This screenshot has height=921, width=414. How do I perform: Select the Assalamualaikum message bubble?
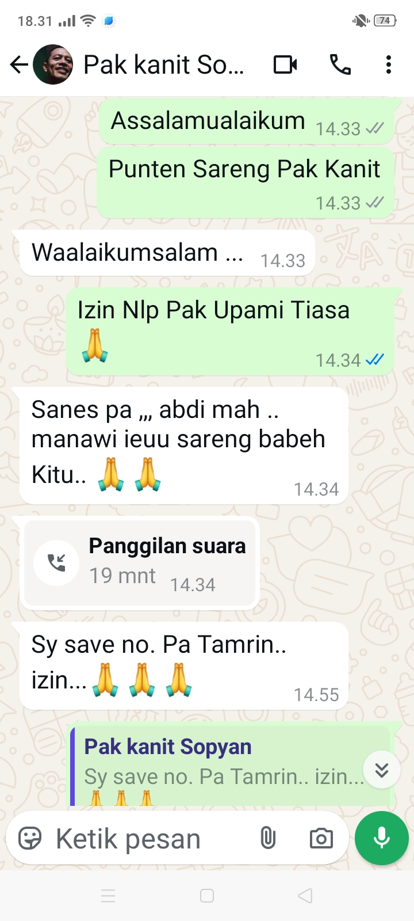[247, 122]
